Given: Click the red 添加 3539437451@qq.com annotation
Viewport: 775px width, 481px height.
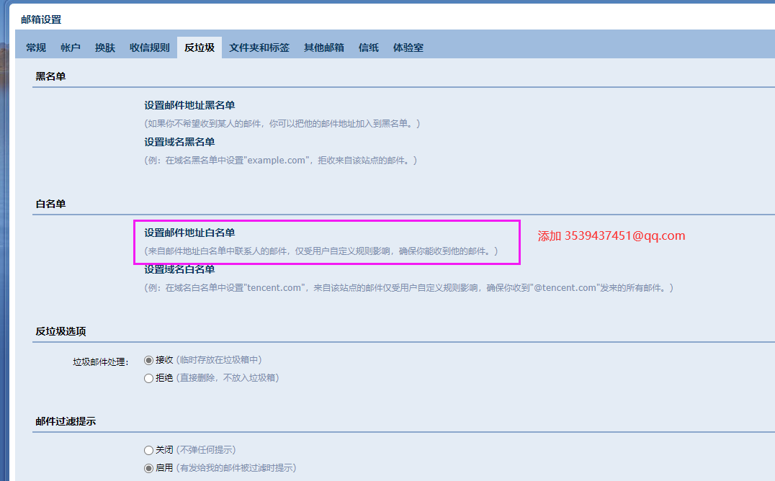Looking at the screenshot, I should pos(612,235).
